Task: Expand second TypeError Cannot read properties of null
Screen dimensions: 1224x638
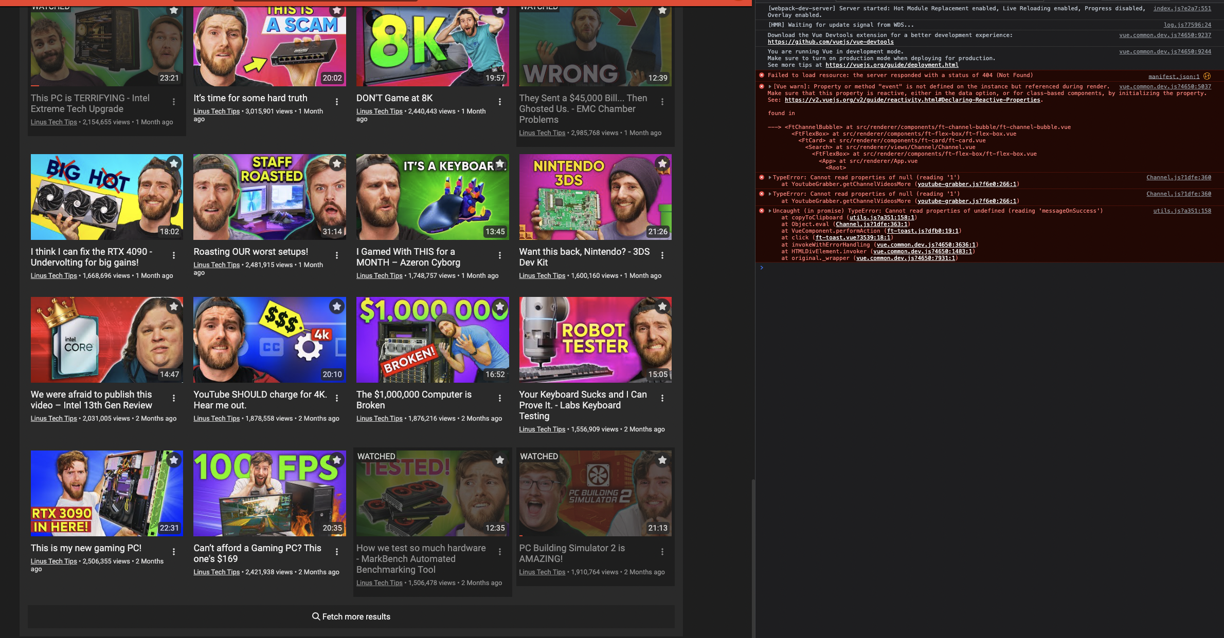Action: (770, 194)
